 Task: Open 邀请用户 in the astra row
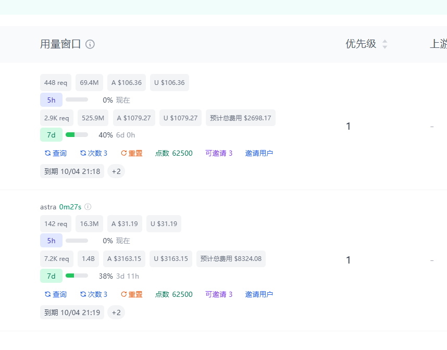point(259,294)
